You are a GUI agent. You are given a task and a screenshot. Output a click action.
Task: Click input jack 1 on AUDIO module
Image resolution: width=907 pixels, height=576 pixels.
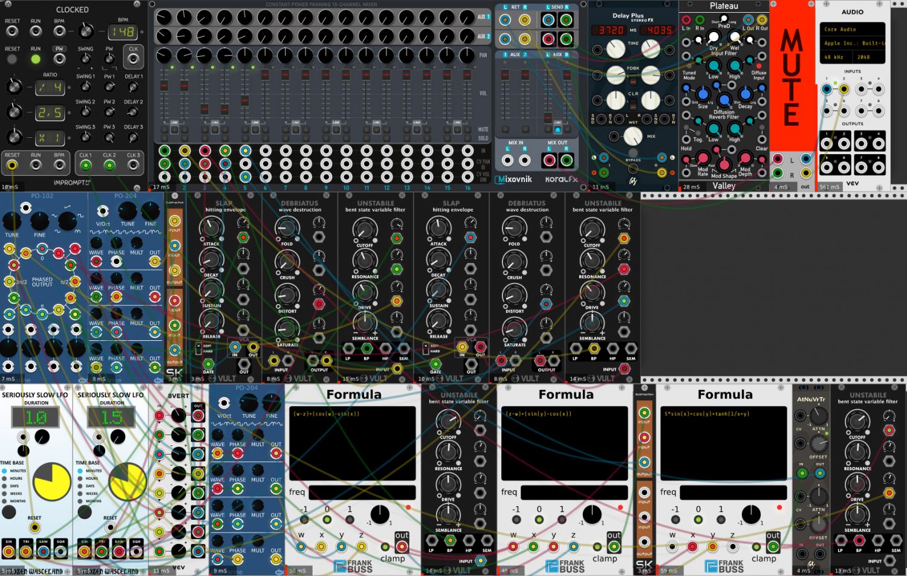click(827, 89)
